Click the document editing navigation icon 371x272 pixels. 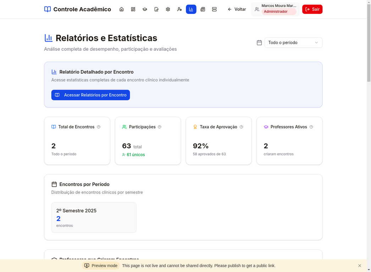point(156,9)
